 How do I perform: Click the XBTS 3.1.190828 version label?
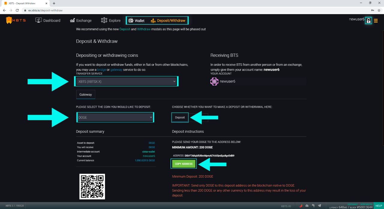coord(15,206)
